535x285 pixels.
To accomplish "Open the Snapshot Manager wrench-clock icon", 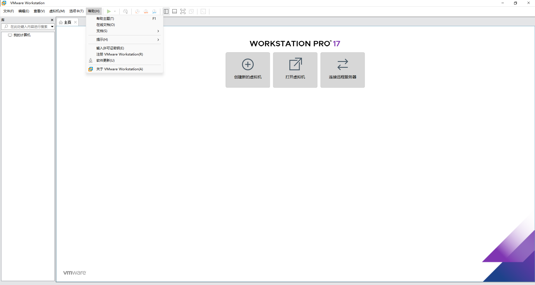I will [154, 11].
